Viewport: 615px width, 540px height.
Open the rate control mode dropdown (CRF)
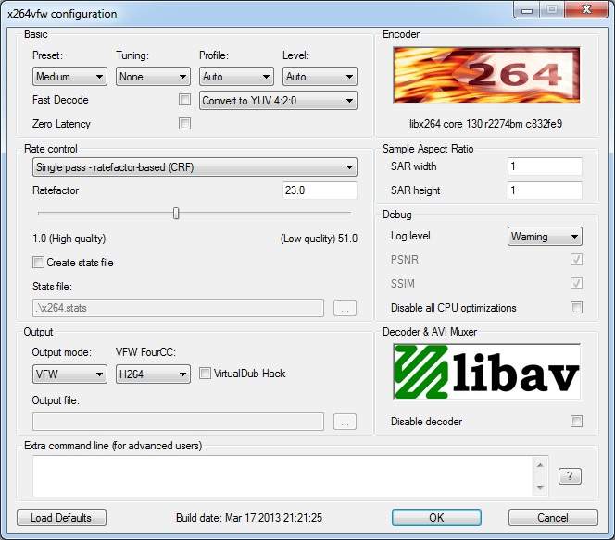(195, 167)
